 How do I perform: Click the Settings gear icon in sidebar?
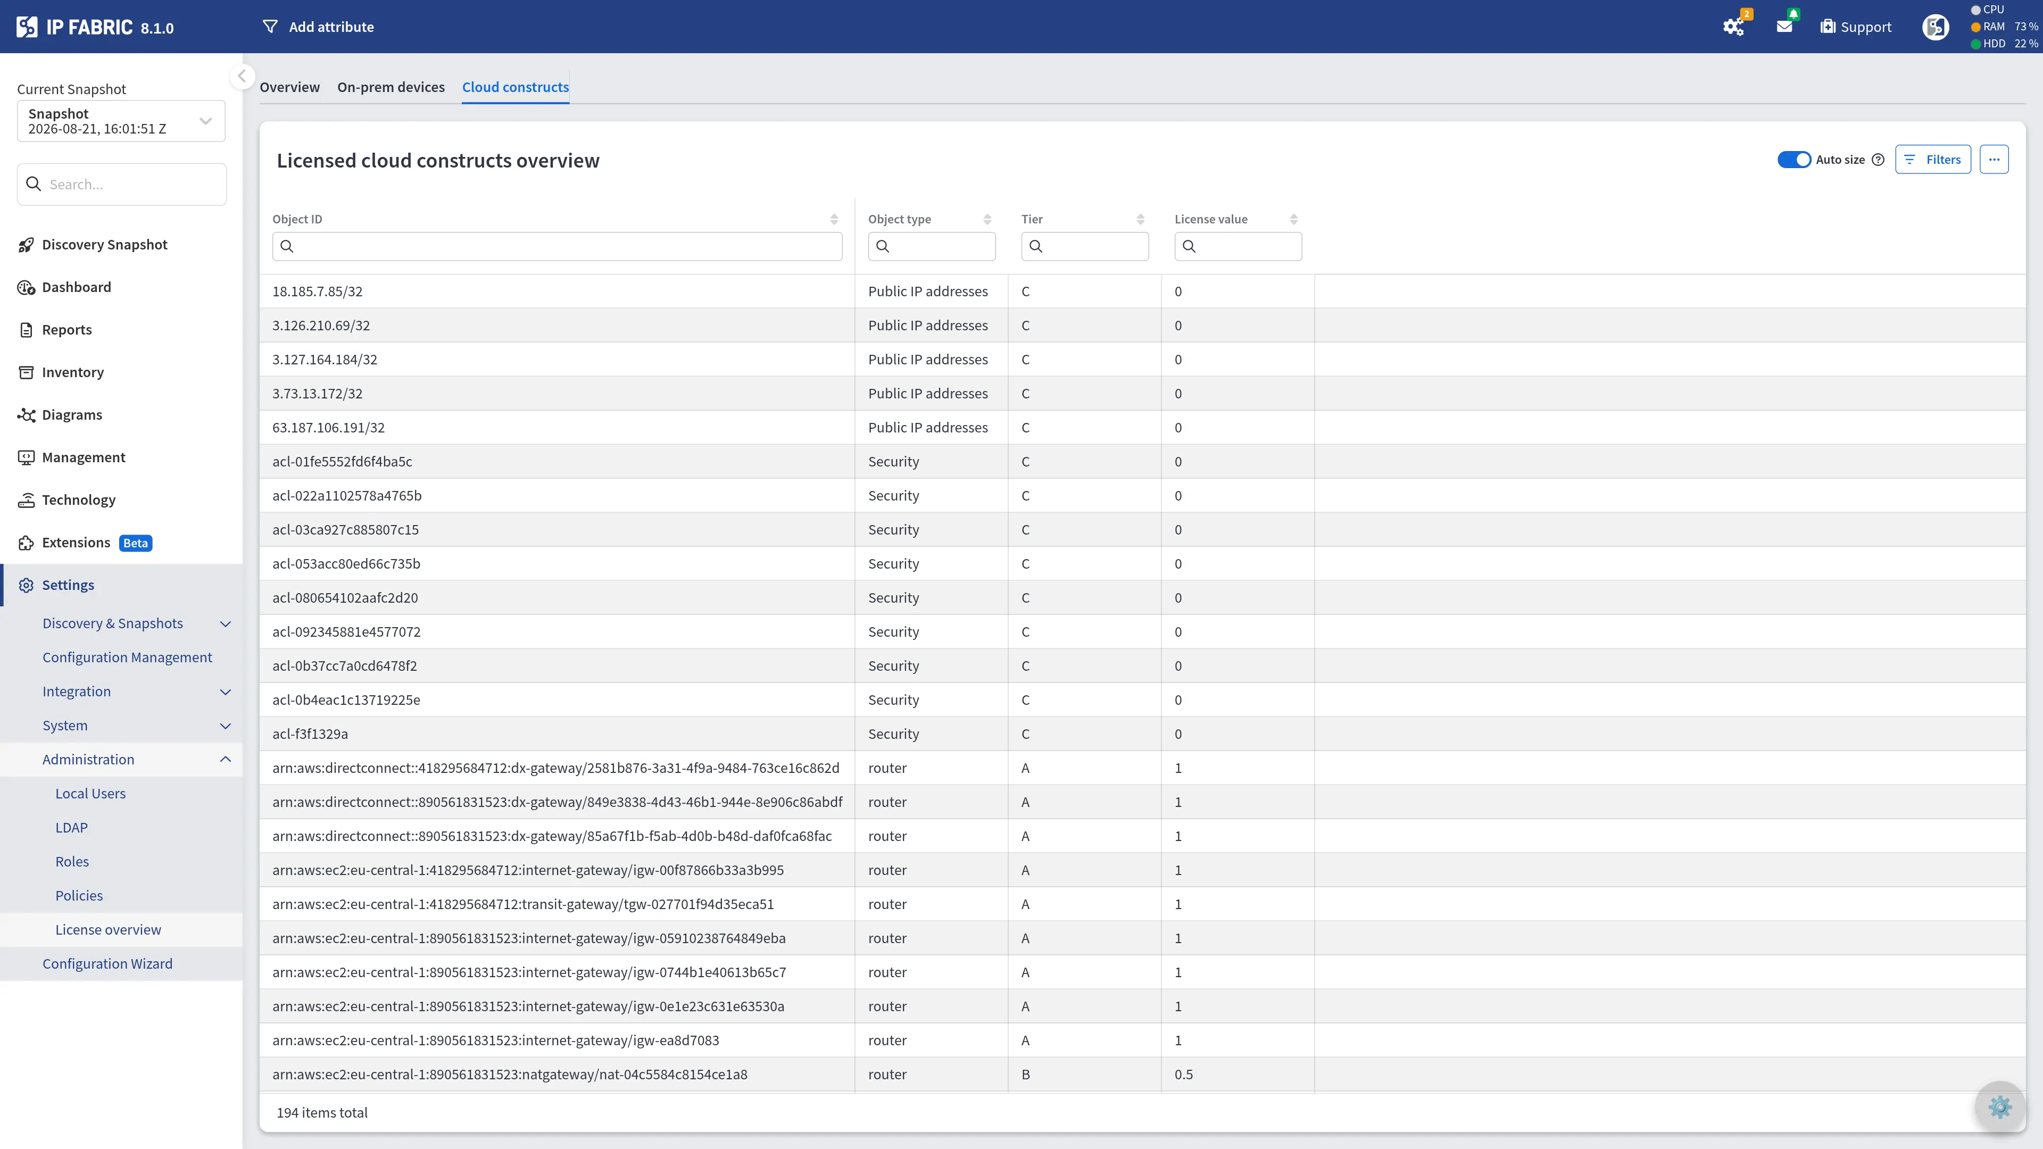tap(26, 585)
